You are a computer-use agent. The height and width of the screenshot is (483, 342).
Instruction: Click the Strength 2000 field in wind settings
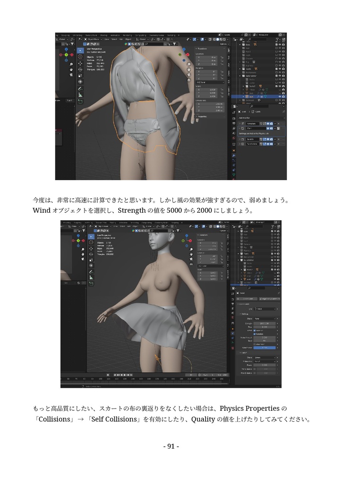264,324
